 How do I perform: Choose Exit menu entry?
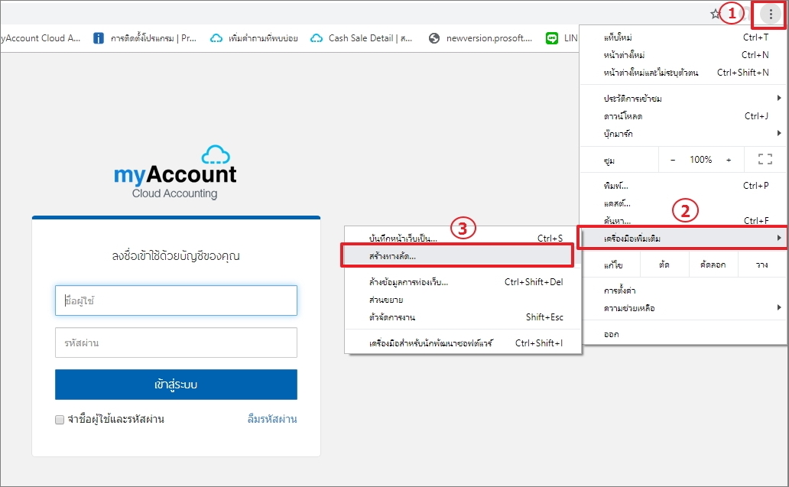coord(683,334)
